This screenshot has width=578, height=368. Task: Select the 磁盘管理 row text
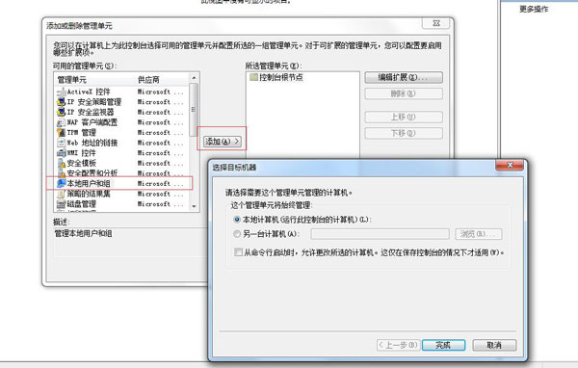(x=82, y=204)
